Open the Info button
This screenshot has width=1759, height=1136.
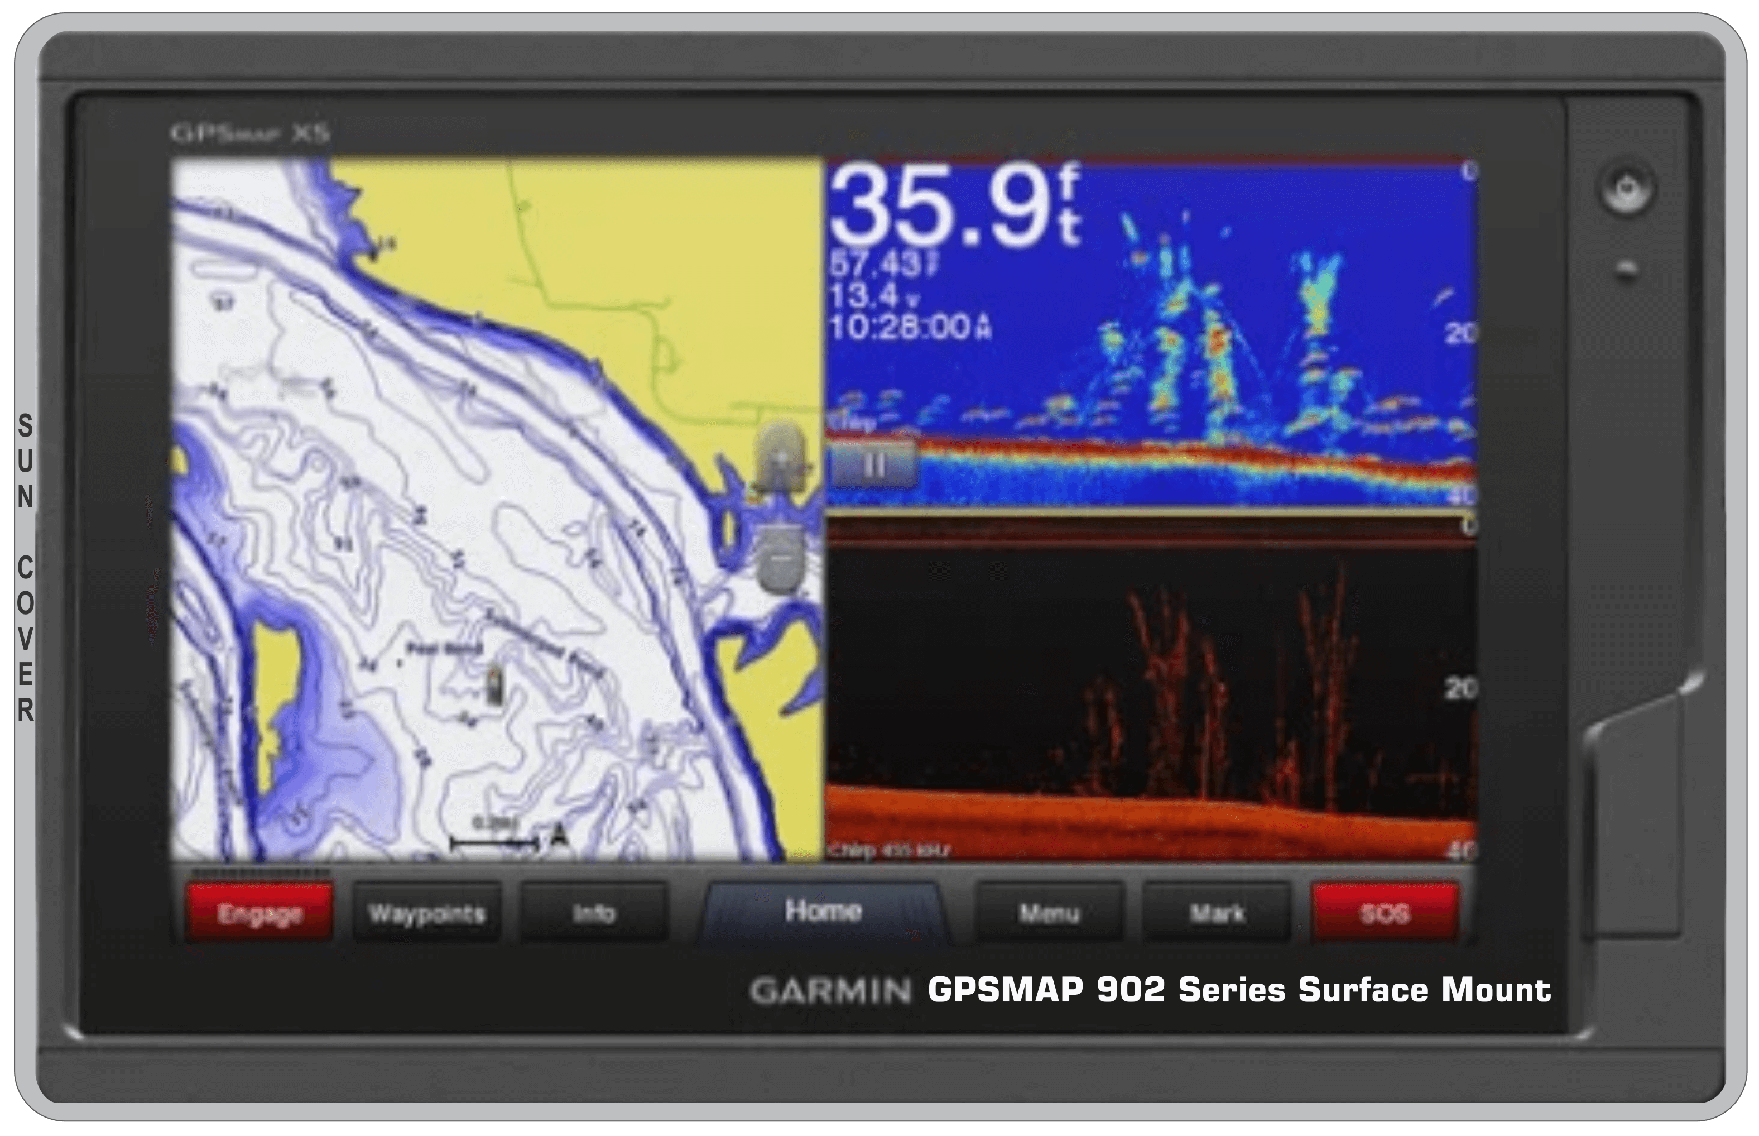[594, 913]
